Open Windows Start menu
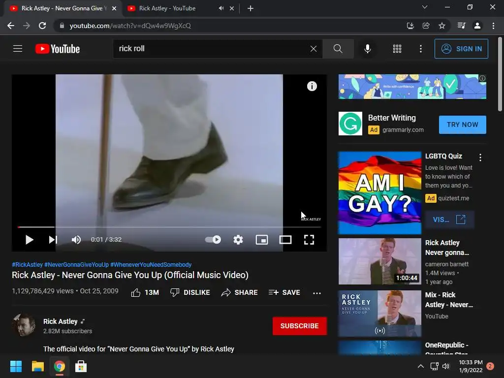This screenshot has width=504, height=378. pyautogui.click(x=16, y=366)
